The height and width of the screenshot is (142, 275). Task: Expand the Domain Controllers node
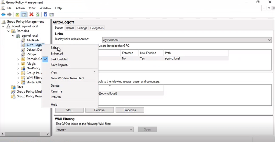click(18, 59)
